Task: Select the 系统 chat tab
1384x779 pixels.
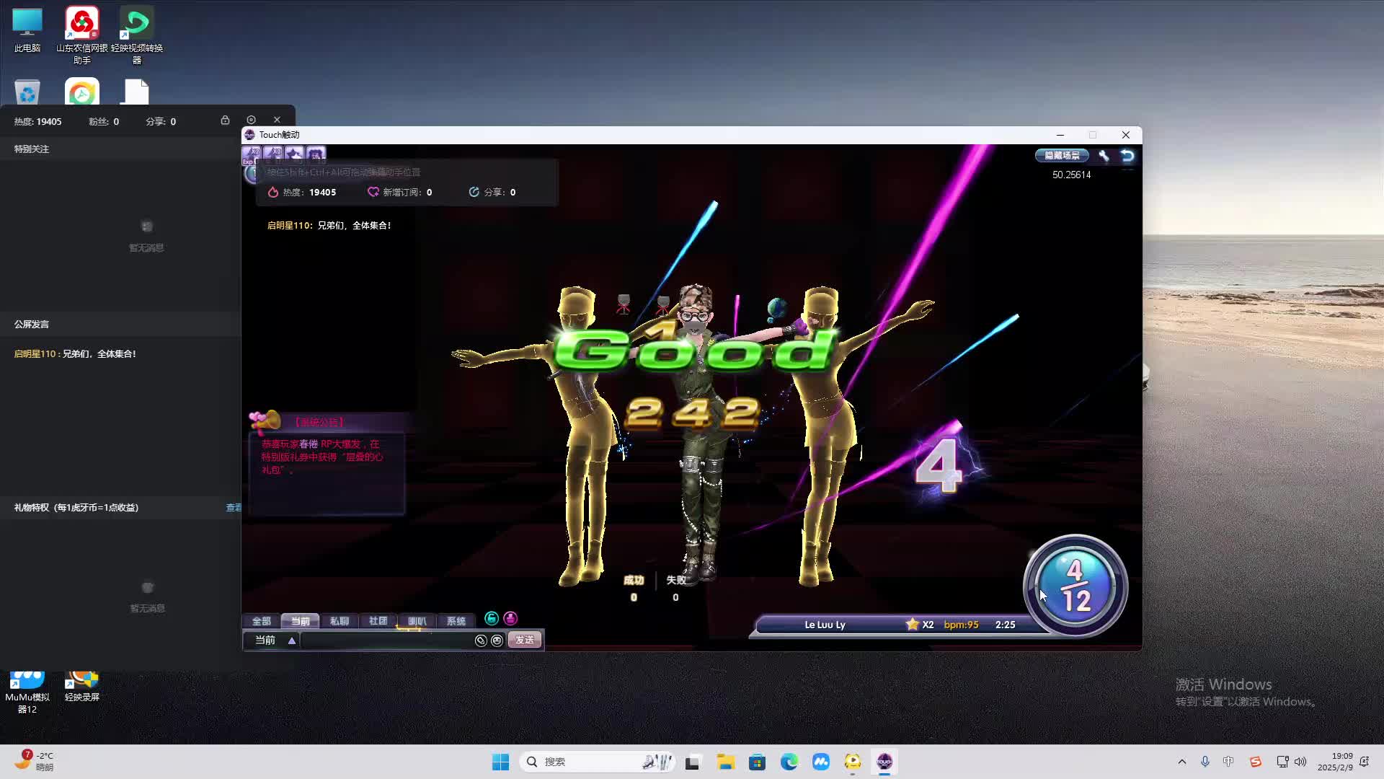Action: click(x=456, y=621)
